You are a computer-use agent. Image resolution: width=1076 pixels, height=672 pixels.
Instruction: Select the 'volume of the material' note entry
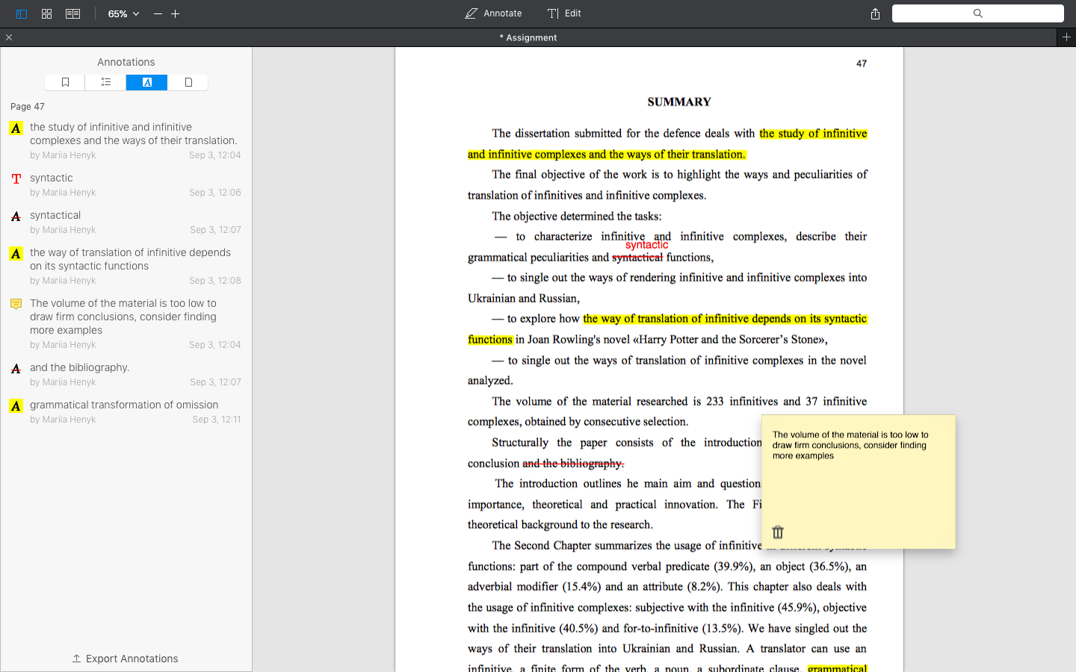click(x=126, y=323)
